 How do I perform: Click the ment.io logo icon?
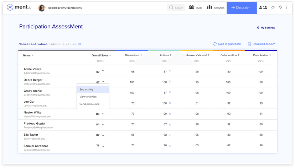[x=10, y=7]
